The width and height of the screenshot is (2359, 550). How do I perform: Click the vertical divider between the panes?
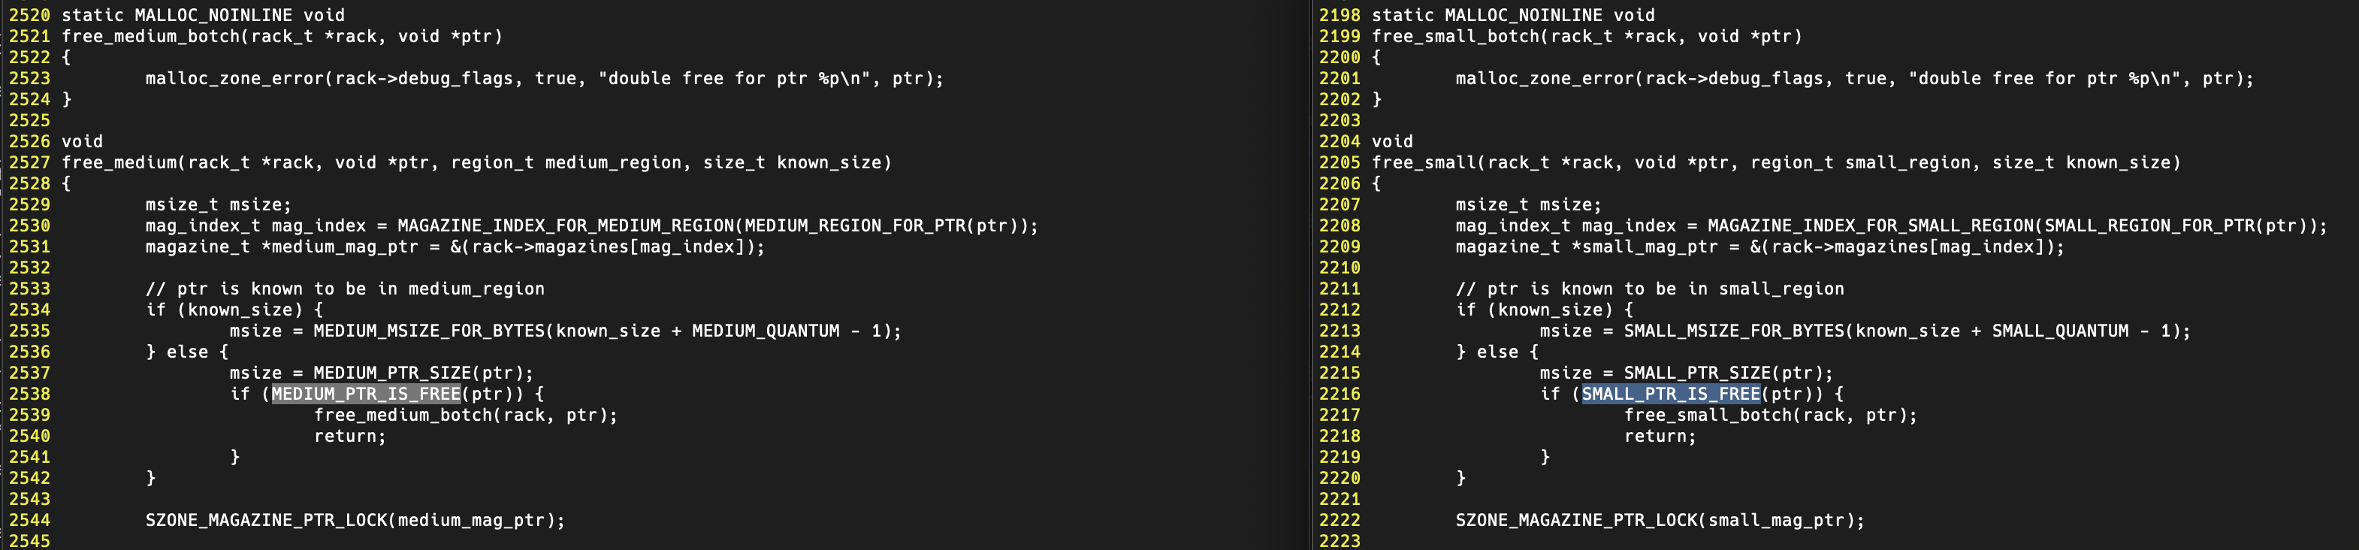click(1312, 274)
